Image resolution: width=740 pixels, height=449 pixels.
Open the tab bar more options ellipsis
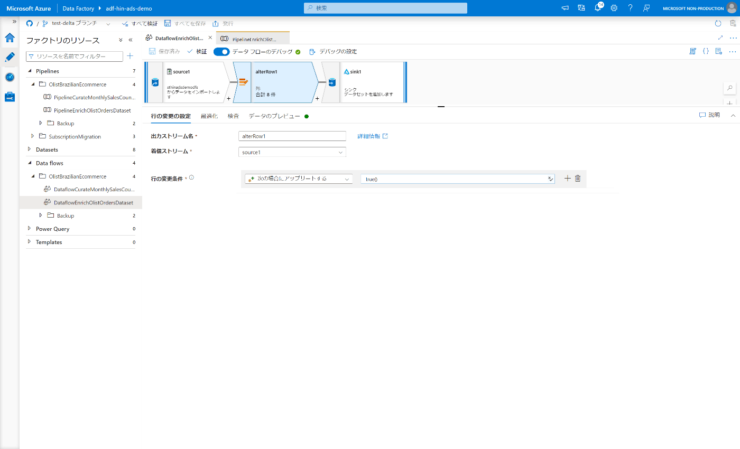pos(733,38)
